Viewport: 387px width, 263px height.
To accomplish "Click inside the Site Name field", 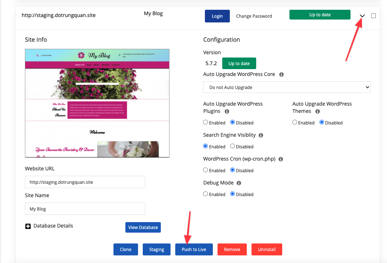I will coord(85,209).
